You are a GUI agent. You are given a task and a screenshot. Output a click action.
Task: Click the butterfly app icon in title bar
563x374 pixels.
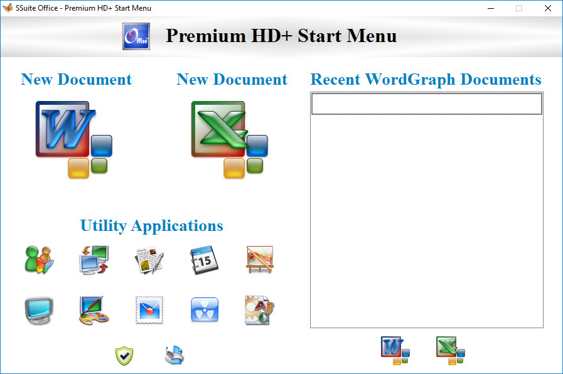point(8,8)
